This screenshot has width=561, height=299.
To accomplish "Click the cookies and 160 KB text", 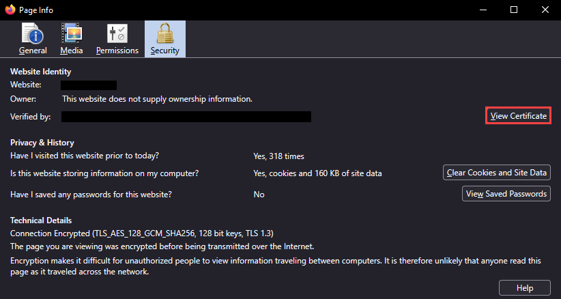I will coord(317,173).
